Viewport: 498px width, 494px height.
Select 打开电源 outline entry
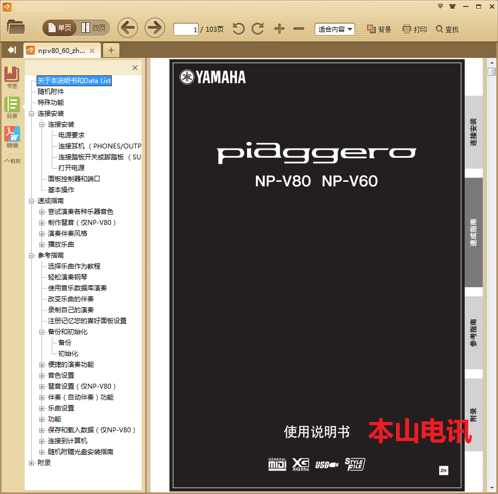(71, 168)
